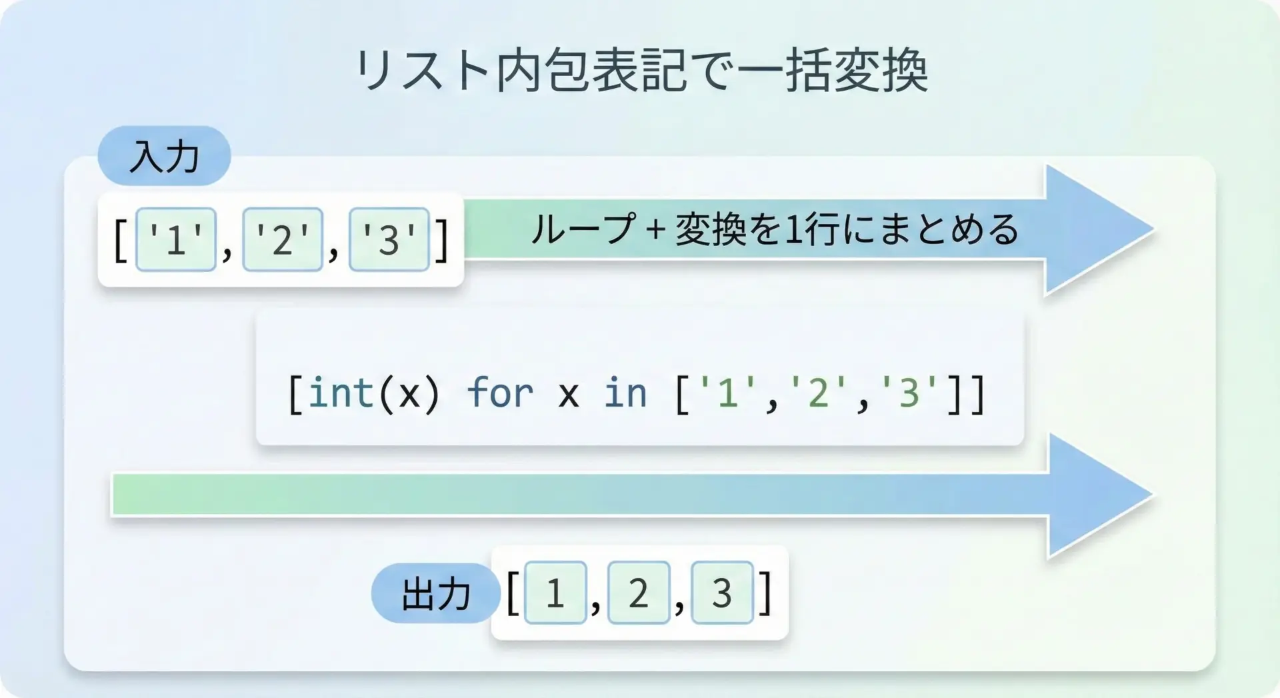Select the 2 box in the output list
Image resolution: width=1280 pixels, height=698 pixels.
tap(639, 593)
